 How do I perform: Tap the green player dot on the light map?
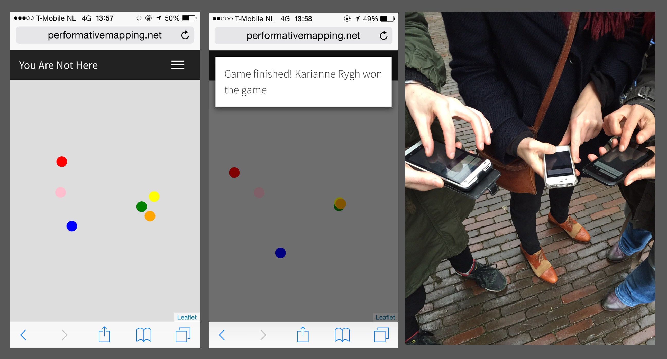tap(142, 206)
